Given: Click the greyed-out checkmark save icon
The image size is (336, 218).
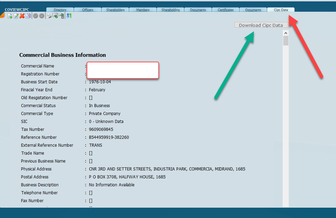Looking at the screenshot, I should [x=36, y=16].
